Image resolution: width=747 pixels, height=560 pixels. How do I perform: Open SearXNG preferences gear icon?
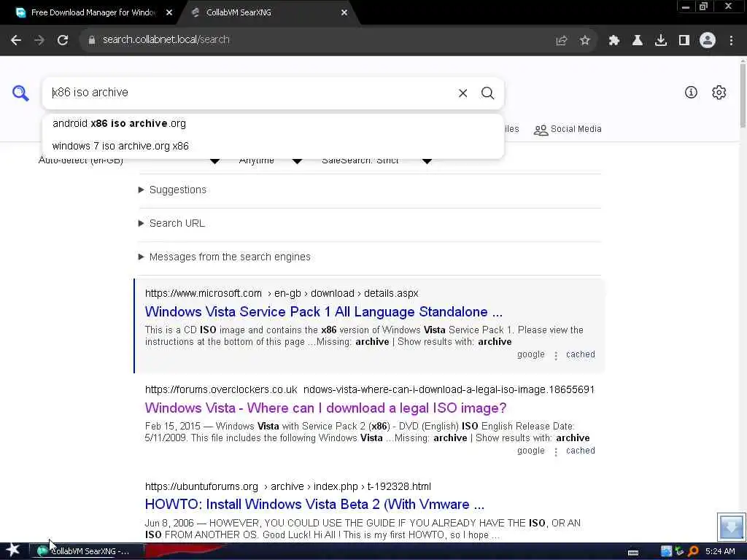pyautogui.click(x=719, y=93)
